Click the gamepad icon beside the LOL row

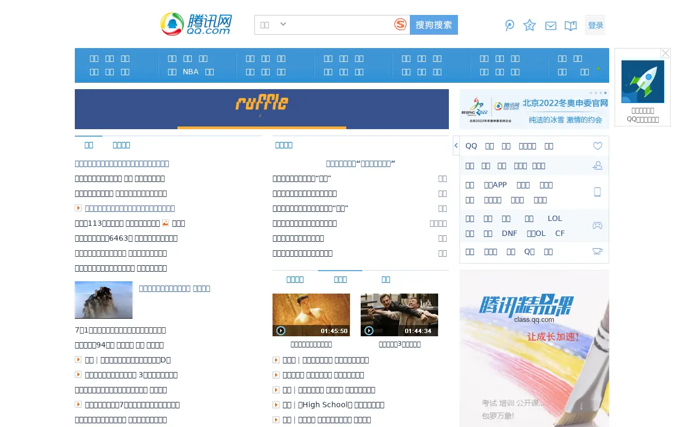point(597,225)
